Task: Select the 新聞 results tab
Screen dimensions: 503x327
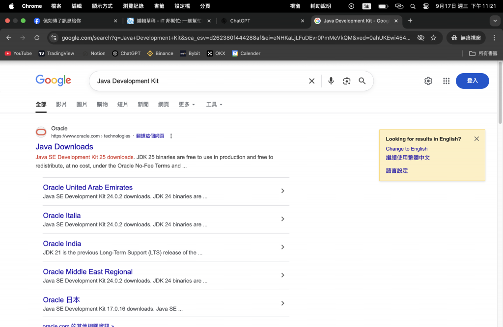Action: click(143, 105)
